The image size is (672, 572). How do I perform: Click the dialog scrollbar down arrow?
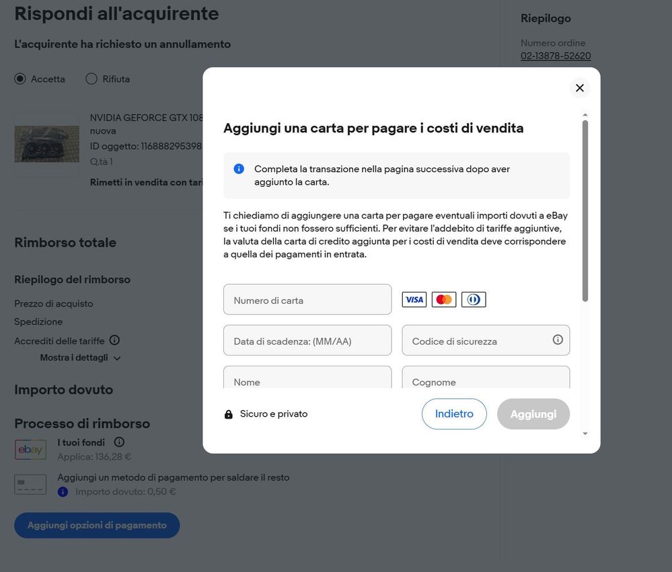pos(585,434)
